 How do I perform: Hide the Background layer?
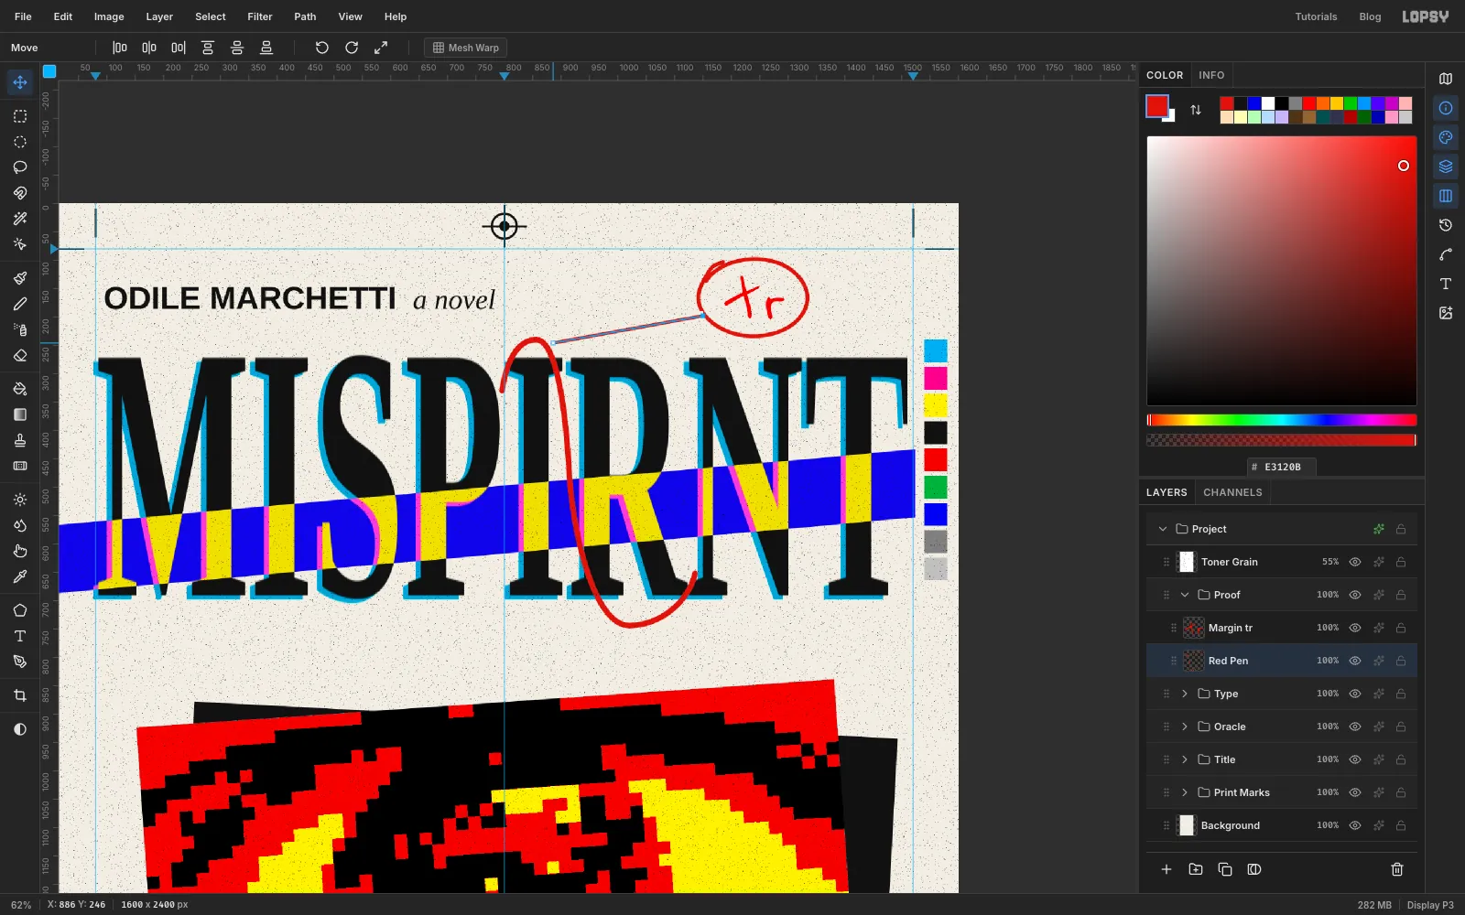coord(1355,825)
